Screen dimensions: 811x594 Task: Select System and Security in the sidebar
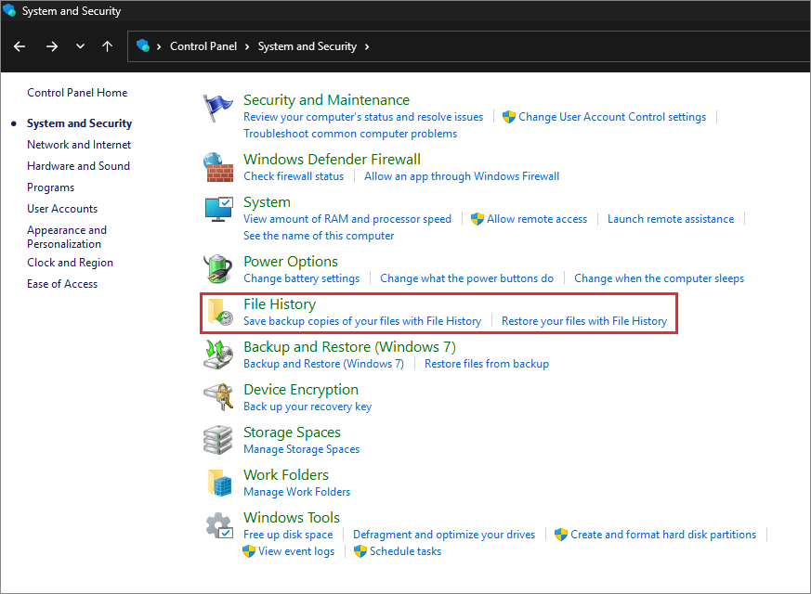click(79, 123)
